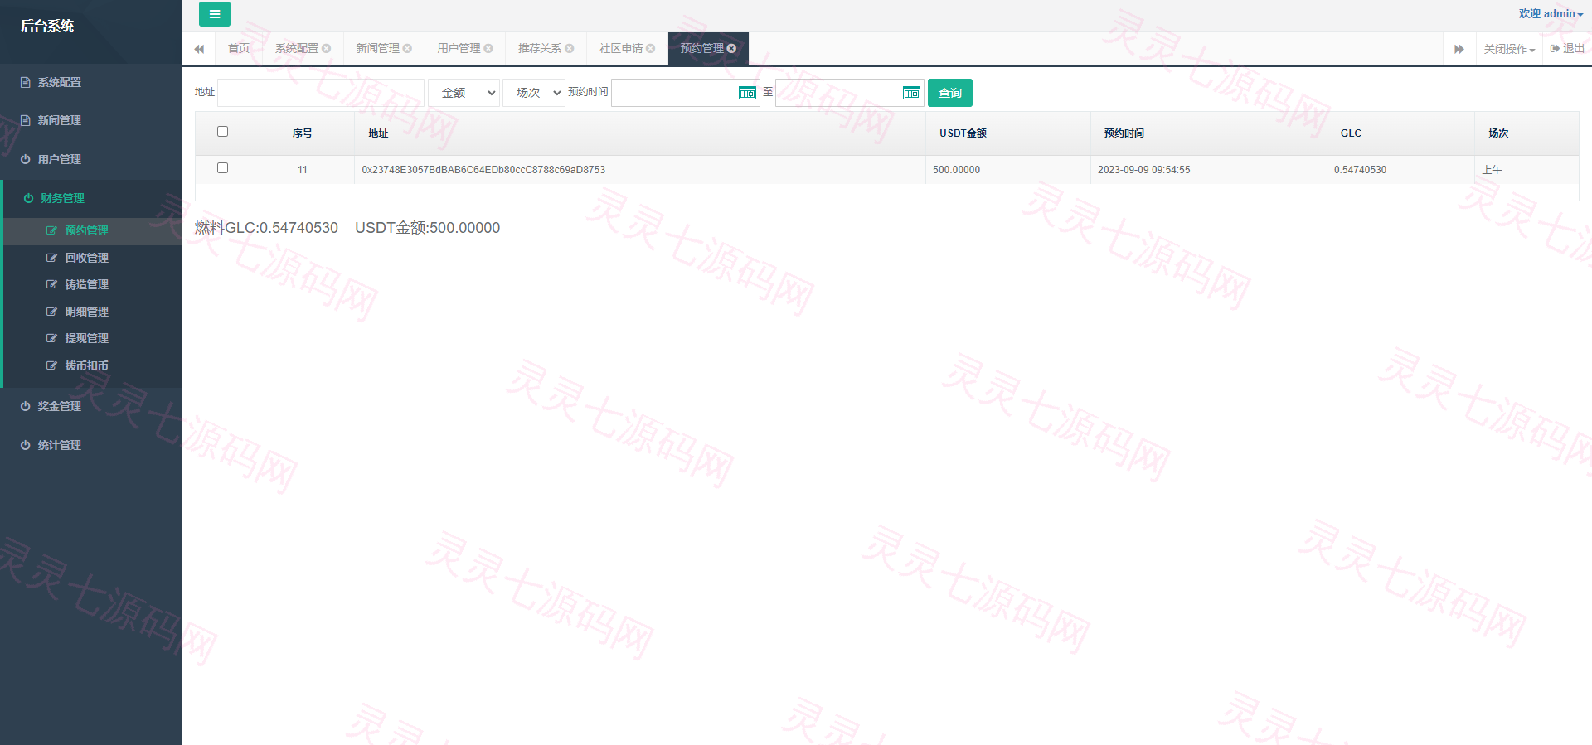Switch to the 用户管理 tab

[x=459, y=49]
